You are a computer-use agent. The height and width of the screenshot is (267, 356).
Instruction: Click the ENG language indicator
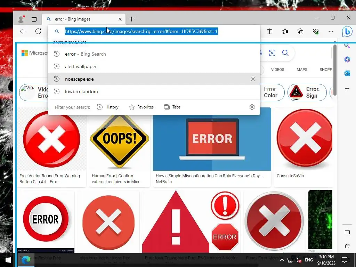pos(309,260)
